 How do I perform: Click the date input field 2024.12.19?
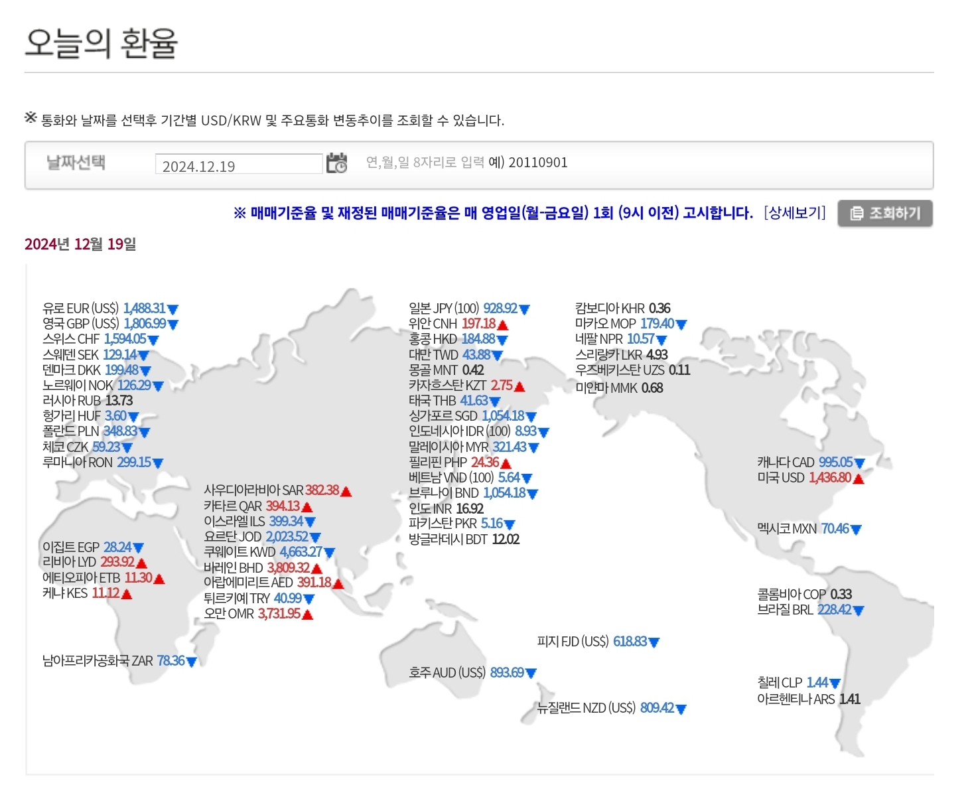point(239,164)
